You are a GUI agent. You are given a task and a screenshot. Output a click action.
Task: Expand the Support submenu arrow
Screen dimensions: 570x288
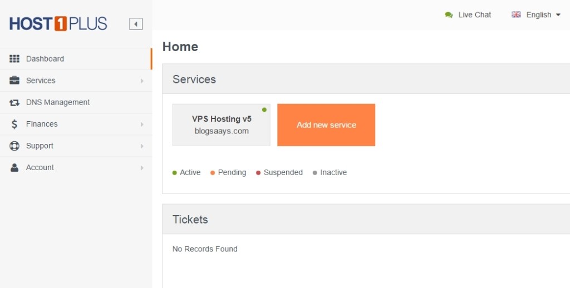[x=142, y=146]
